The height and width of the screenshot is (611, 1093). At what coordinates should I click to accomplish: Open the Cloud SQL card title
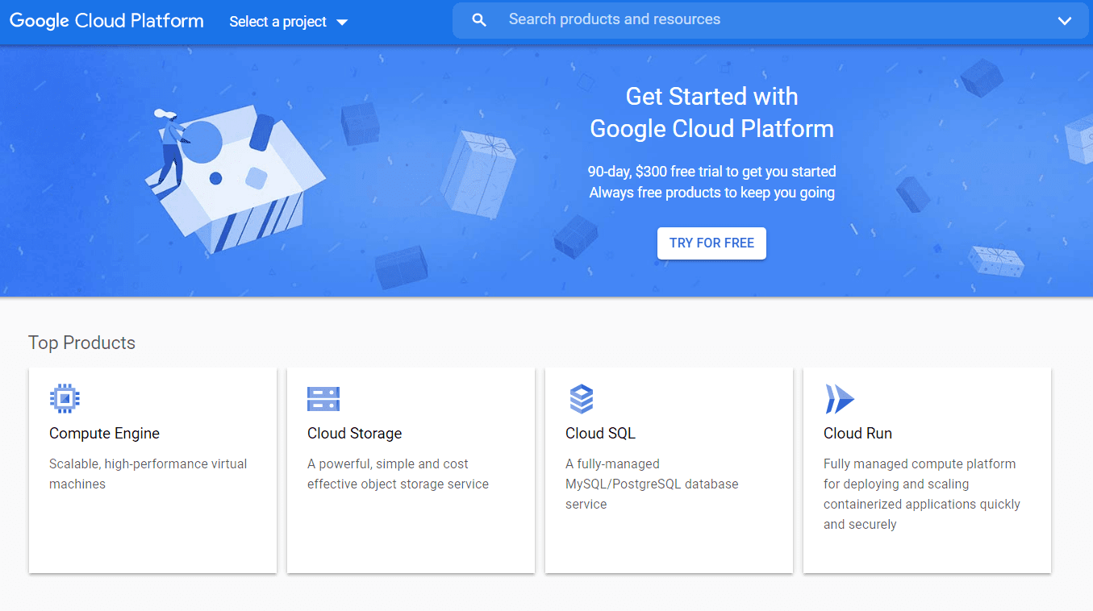[600, 434]
